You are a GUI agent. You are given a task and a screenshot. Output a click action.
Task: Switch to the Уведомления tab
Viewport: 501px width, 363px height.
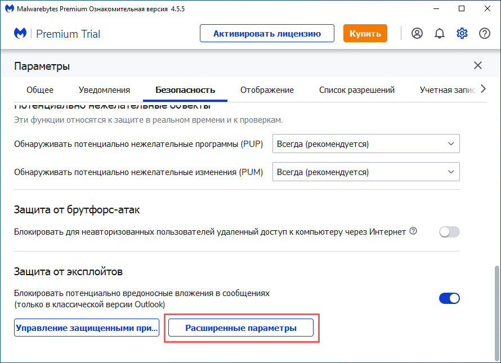104,90
